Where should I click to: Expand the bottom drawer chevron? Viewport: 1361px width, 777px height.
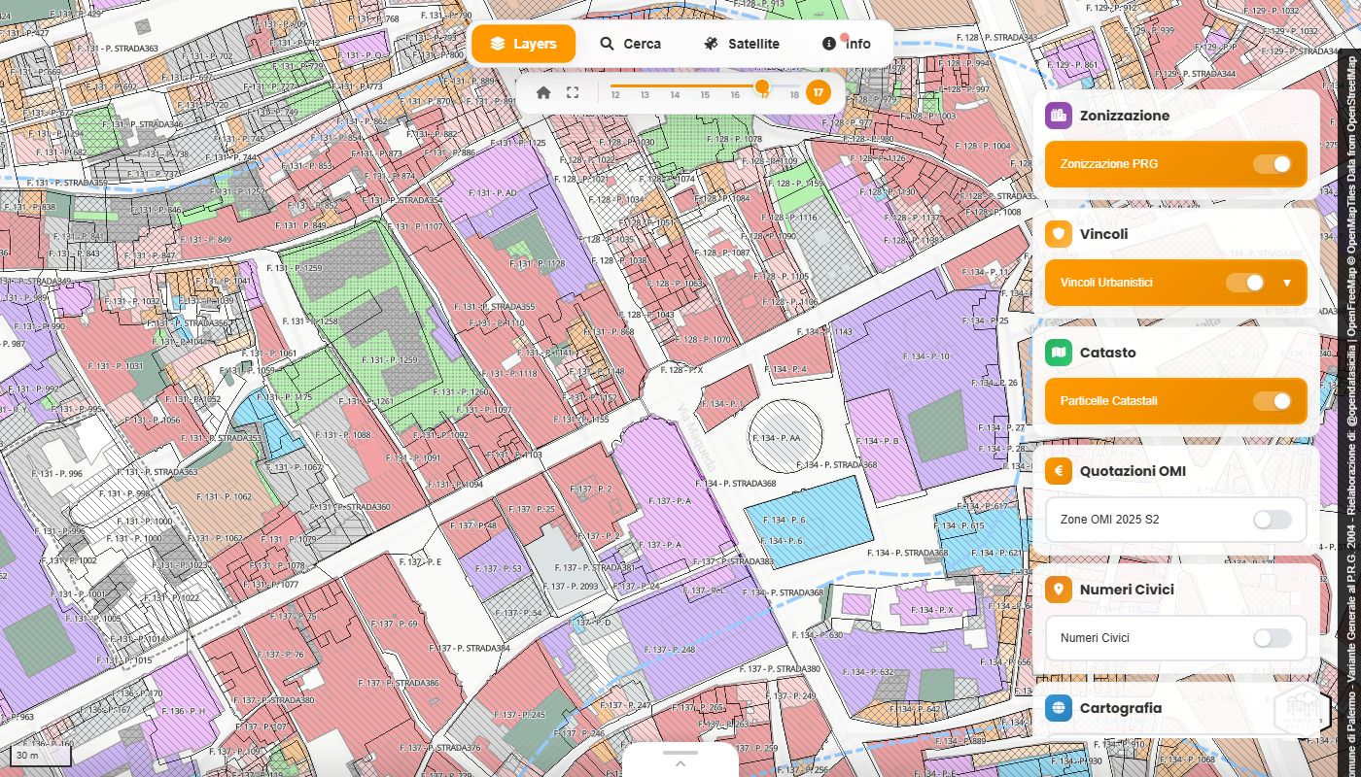pyautogui.click(x=680, y=763)
